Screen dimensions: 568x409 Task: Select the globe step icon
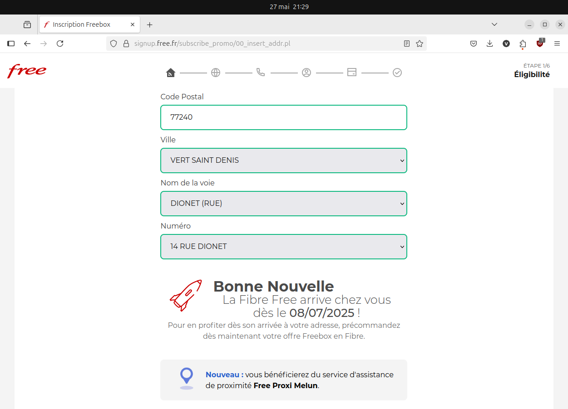click(x=216, y=73)
